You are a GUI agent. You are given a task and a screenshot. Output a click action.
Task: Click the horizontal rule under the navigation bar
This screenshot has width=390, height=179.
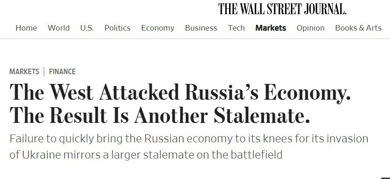tap(195, 39)
